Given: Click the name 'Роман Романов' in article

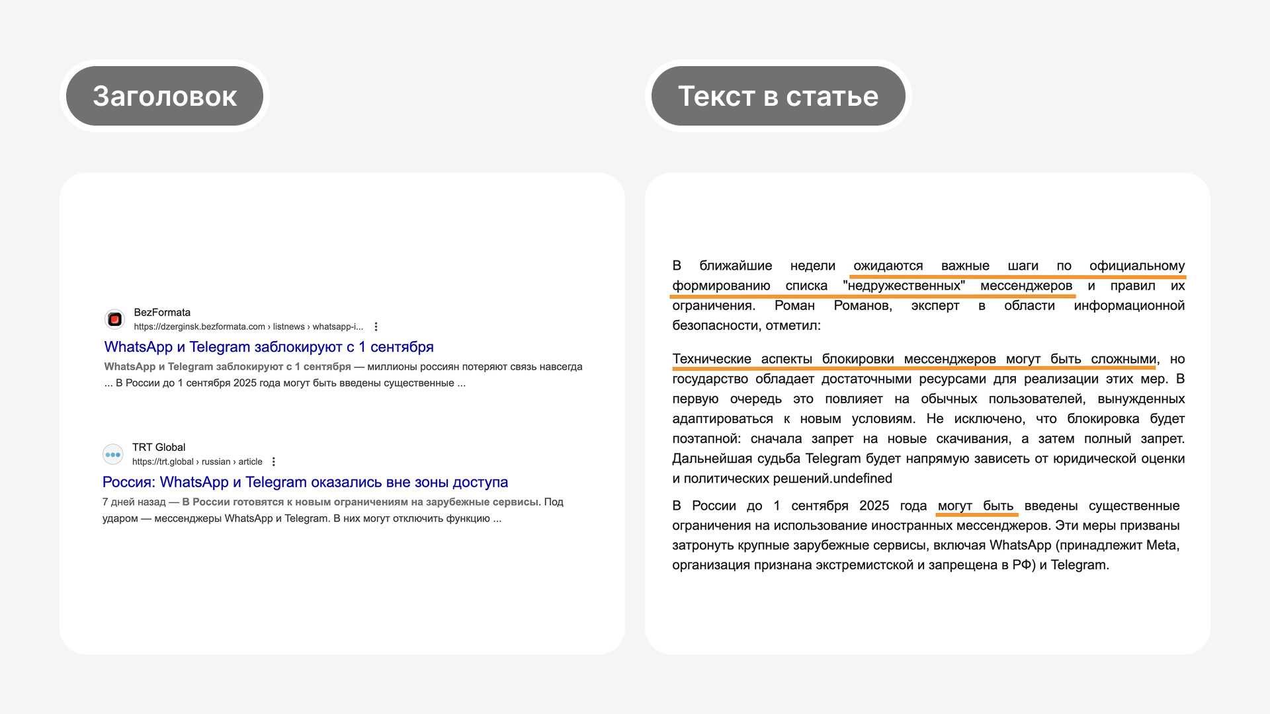Looking at the screenshot, I should click(833, 305).
